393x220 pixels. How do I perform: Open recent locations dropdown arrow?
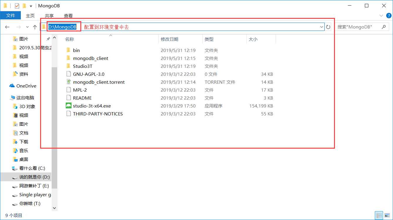27,27
